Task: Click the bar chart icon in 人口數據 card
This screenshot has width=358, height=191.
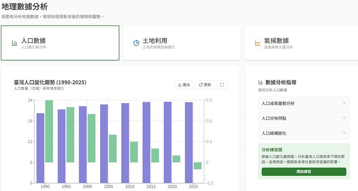Action: (x=15, y=43)
